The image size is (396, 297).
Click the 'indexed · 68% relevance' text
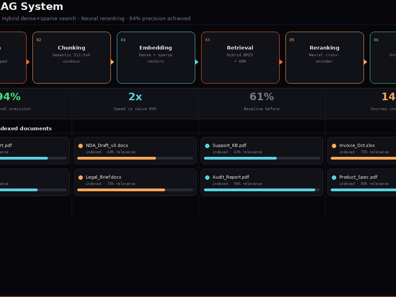110,152
